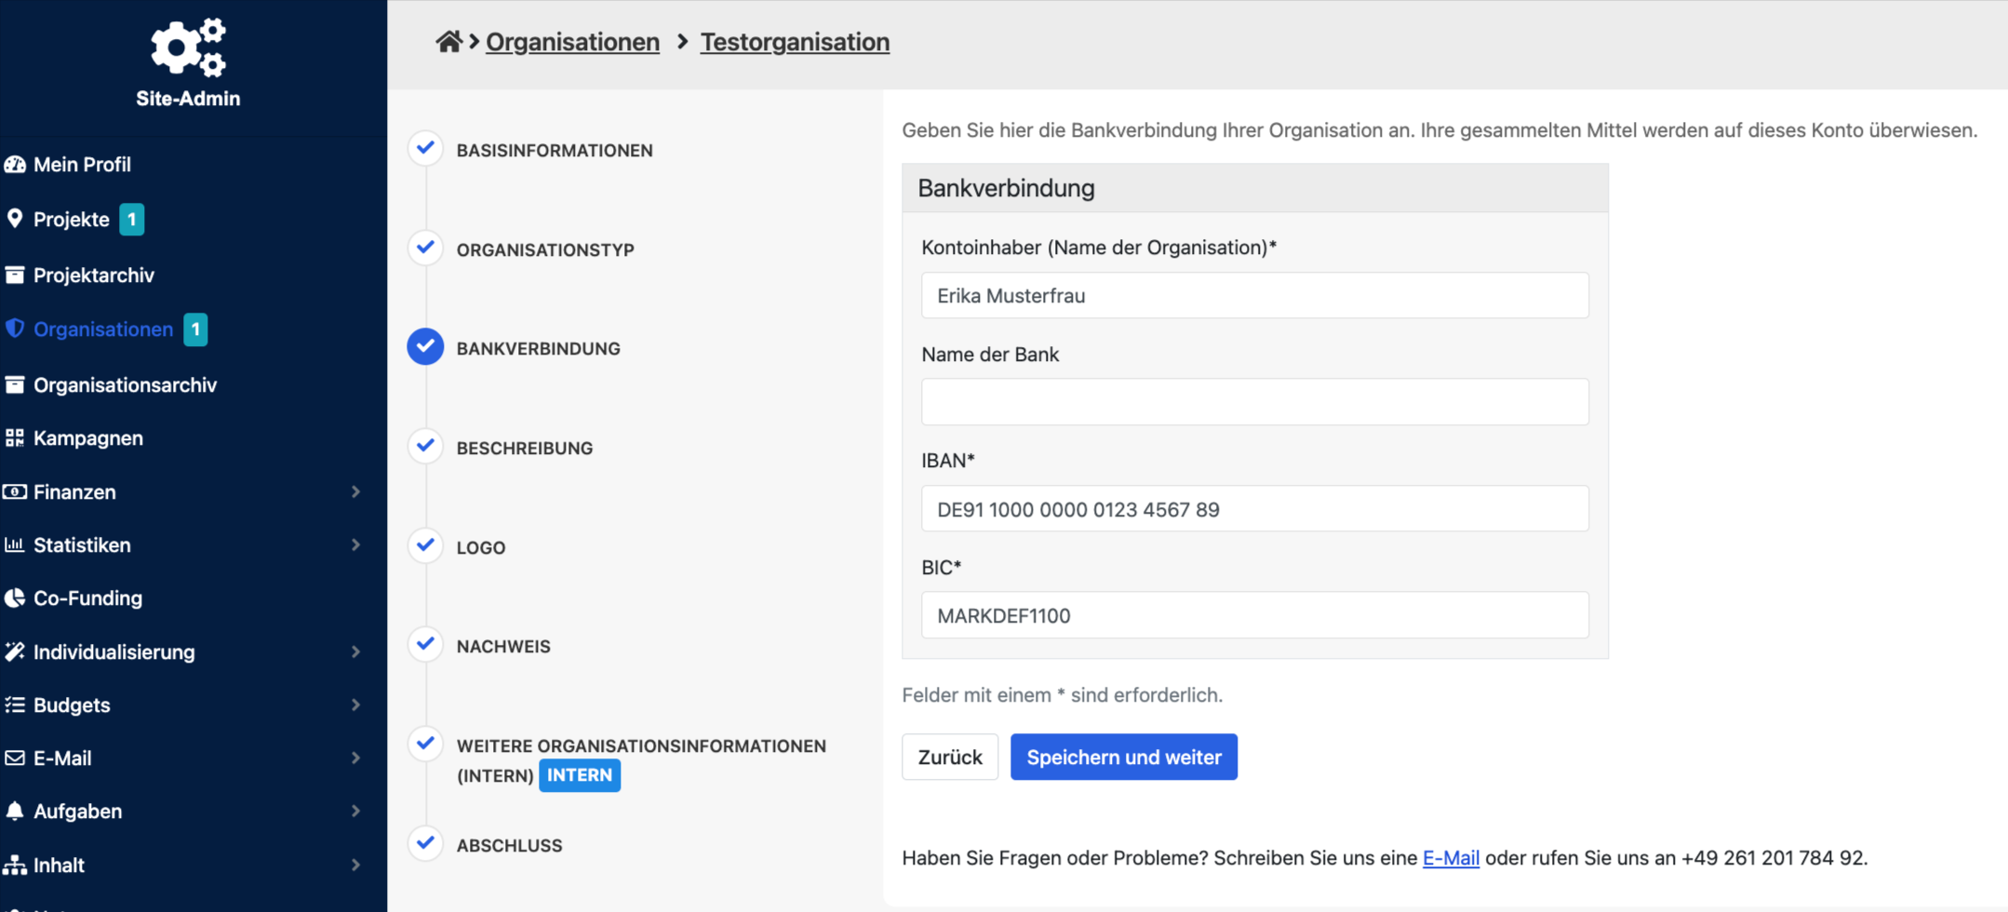Image resolution: width=2008 pixels, height=912 pixels.
Task: Click the Mein Profil dashboard icon
Action: (15, 165)
